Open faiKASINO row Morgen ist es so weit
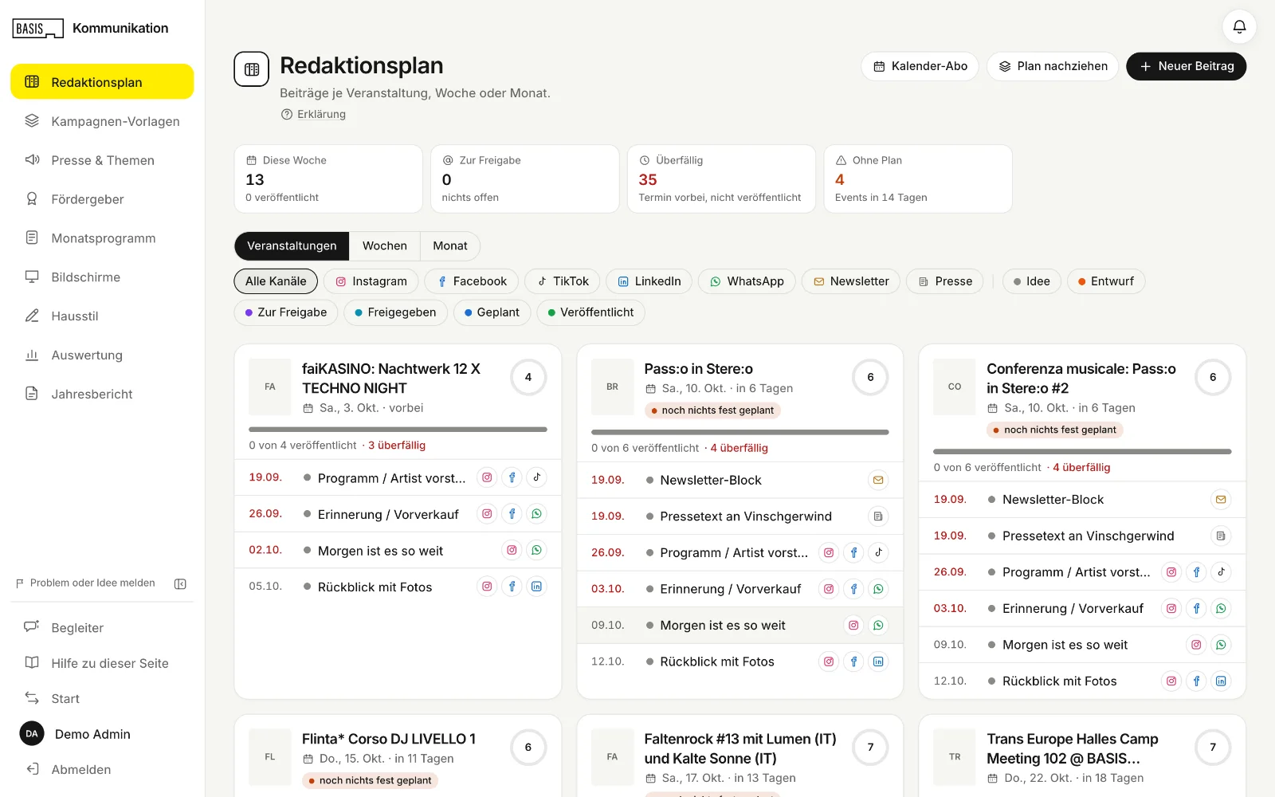 (398, 551)
